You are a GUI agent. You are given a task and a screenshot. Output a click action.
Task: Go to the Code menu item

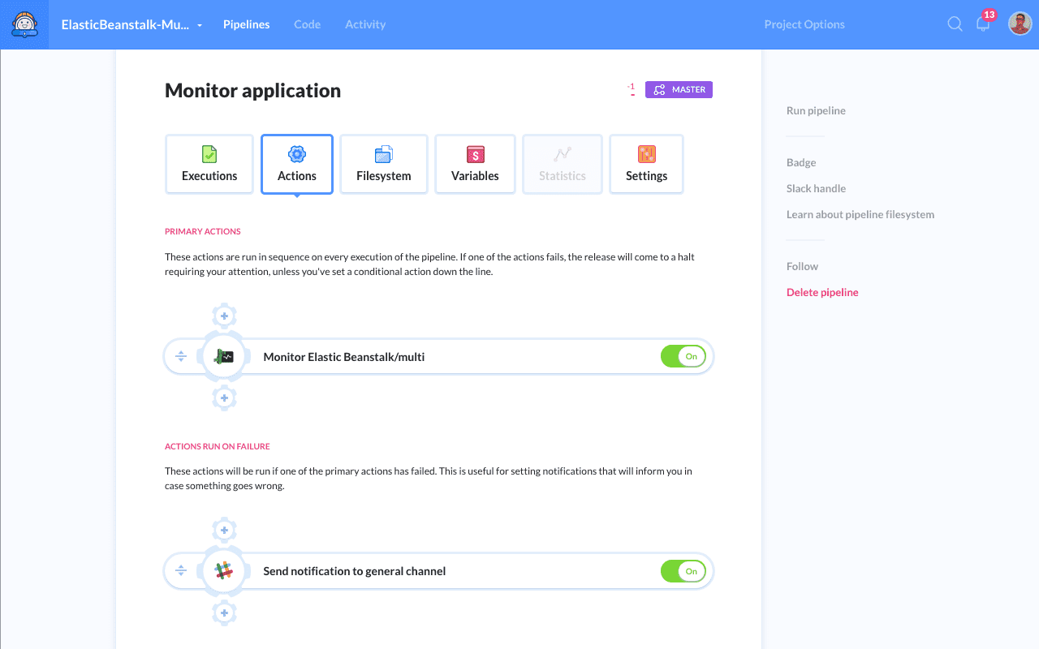click(308, 24)
